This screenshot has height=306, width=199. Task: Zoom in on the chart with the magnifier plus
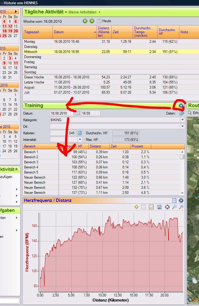[181, 207]
